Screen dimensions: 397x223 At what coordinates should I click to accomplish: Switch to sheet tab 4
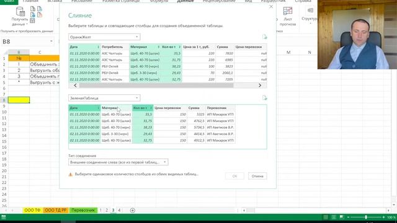(119, 210)
